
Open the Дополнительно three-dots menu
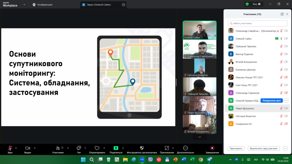tap(185, 148)
